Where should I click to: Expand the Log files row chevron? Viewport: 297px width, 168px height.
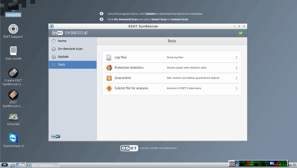pyautogui.click(x=236, y=57)
